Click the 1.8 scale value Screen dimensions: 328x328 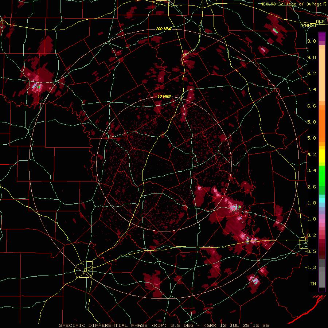point(312,203)
